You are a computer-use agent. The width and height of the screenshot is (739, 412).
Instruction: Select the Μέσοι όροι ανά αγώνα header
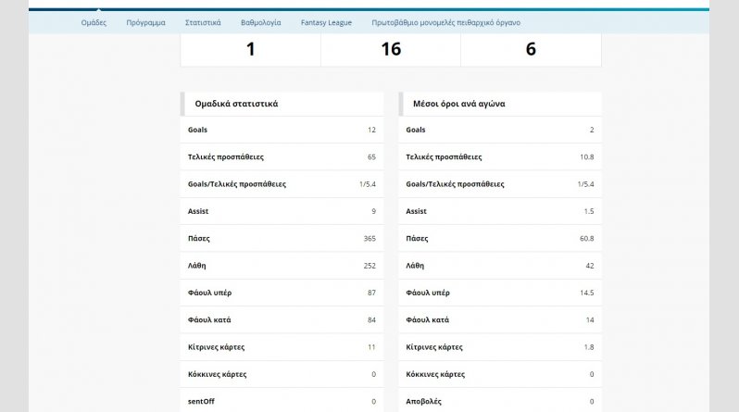[x=500, y=104]
